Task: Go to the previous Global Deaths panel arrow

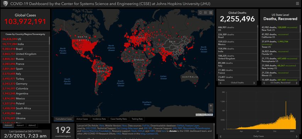Action: (221, 83)
